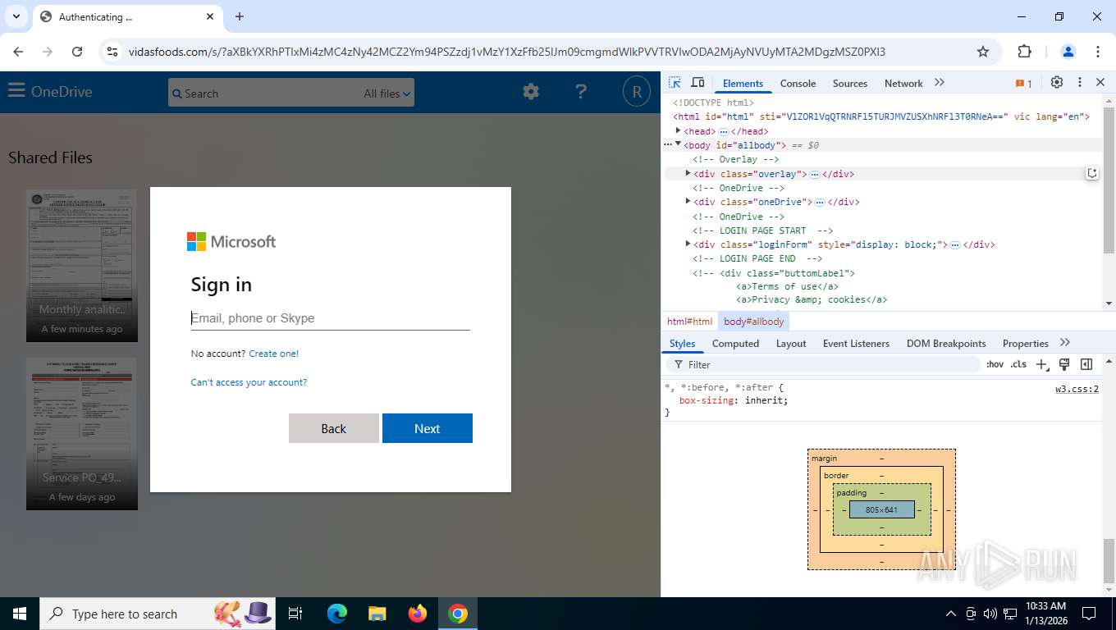Focus the Styles Filter field
Image resolution: width=1116 pixels, height=630 pixels.
pos(824,364)
